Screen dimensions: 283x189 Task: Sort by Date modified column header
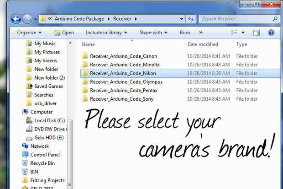(203, 44)
